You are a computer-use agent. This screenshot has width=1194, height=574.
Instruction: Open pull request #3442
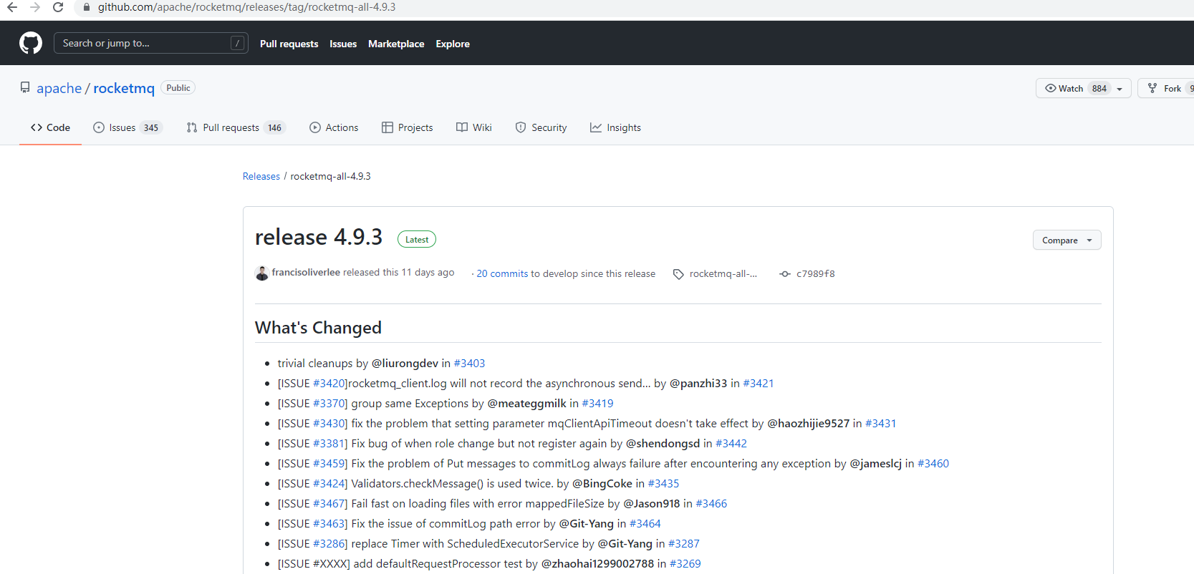coord(731,444)
